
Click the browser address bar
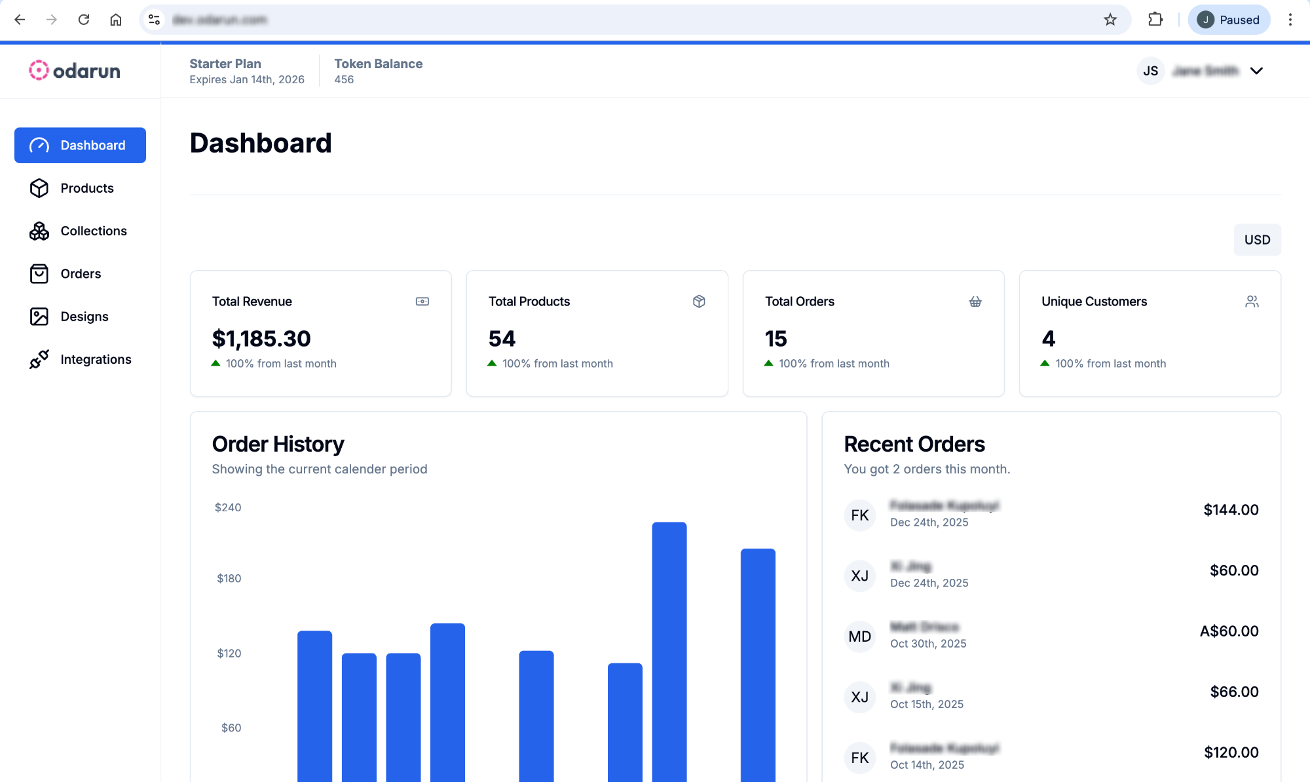[x=589, y=20]
